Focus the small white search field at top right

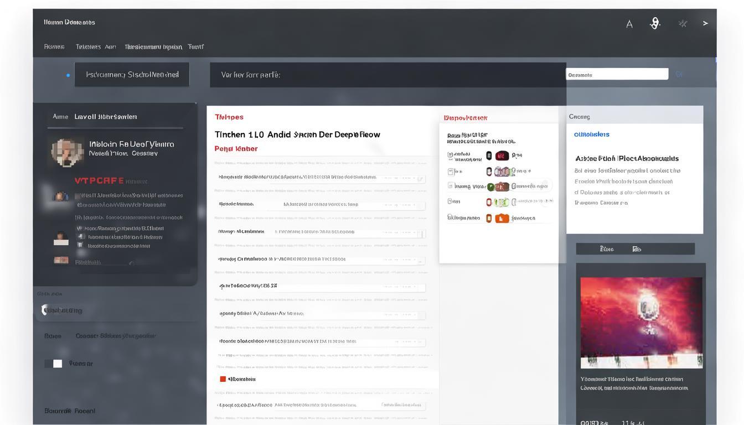click(x=617, y=75)
